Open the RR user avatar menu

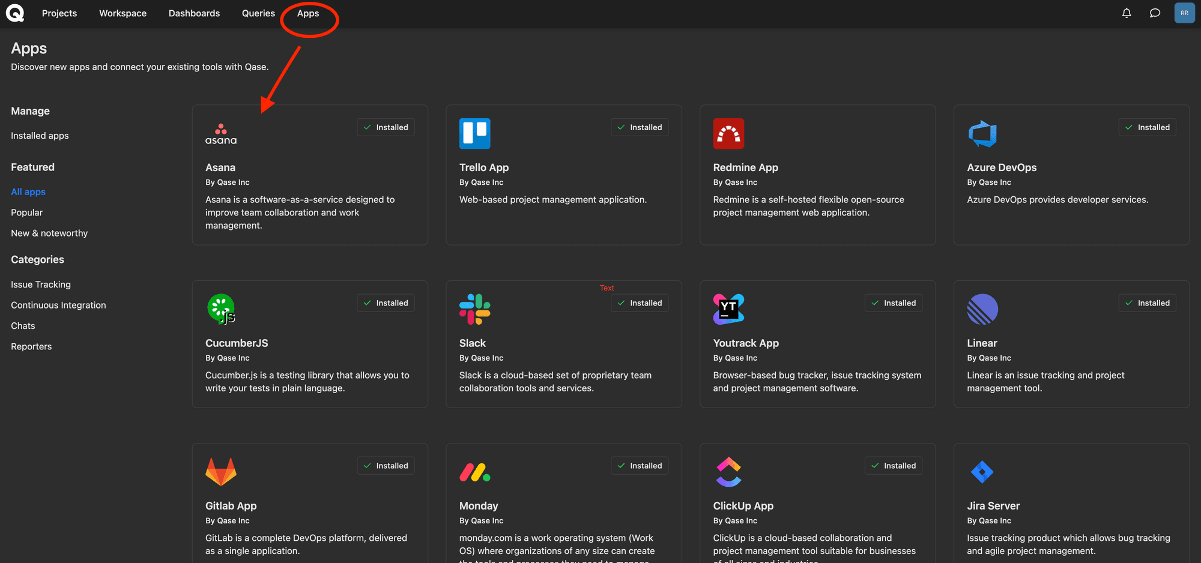point(1184,13)
